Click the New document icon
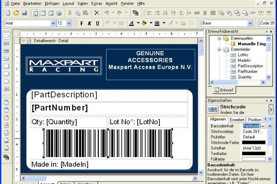Screen dimensions: 277x184 [8, 13]
